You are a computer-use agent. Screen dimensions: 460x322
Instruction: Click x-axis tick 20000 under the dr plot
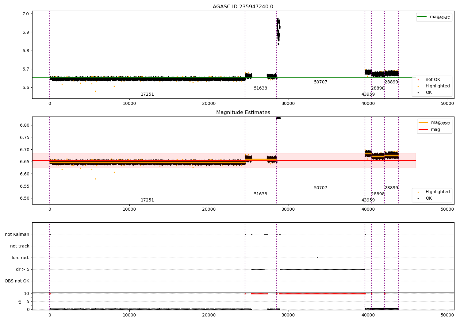pos(209,315)
